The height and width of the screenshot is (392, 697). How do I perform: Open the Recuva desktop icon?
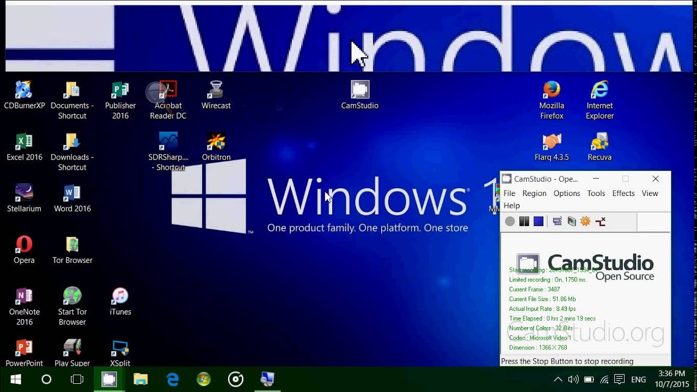click(599, 142)
